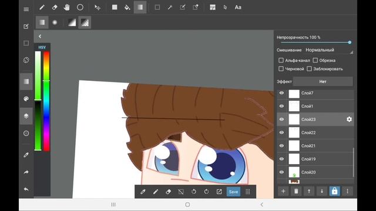Screen dimensions: 376x211
Task: Select the rectangular Selection tool
Action: pos(157,8)
